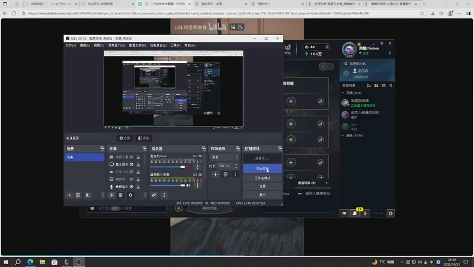Click bug report icon at bottom-right of League client
The height and width of the screenshot is (267, 474).
point(390,214)
